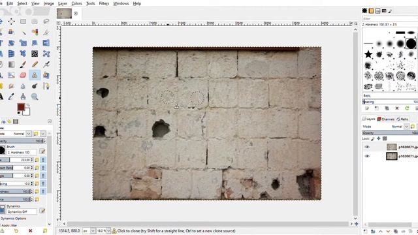Open the Colors menu
Image resolution: width=418 pixels, height=235 pixels.
pyautogui.click(x=76, y=3)
